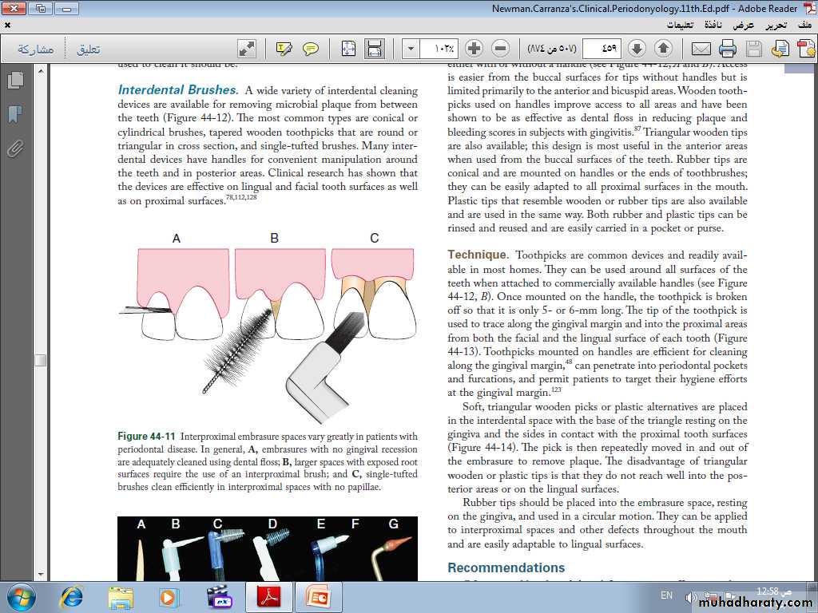Image resolution: width=818 pixels, height=613 pixels.
Task: Select the highlight text tool
Action: point(284,49)
